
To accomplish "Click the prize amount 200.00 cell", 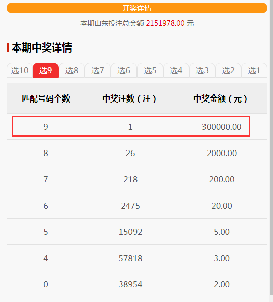I will (x=222, y=179).
